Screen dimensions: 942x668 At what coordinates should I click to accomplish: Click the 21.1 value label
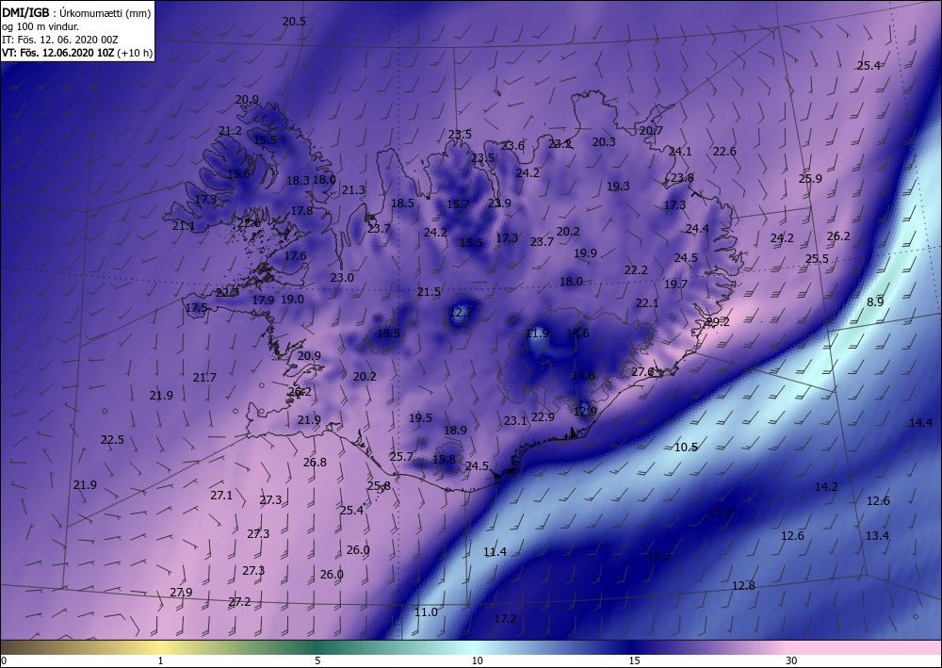(x=184, y=226)
